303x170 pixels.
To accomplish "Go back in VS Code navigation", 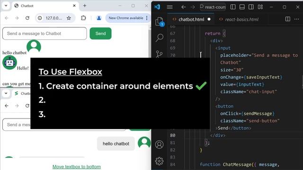I will (183, 7).
